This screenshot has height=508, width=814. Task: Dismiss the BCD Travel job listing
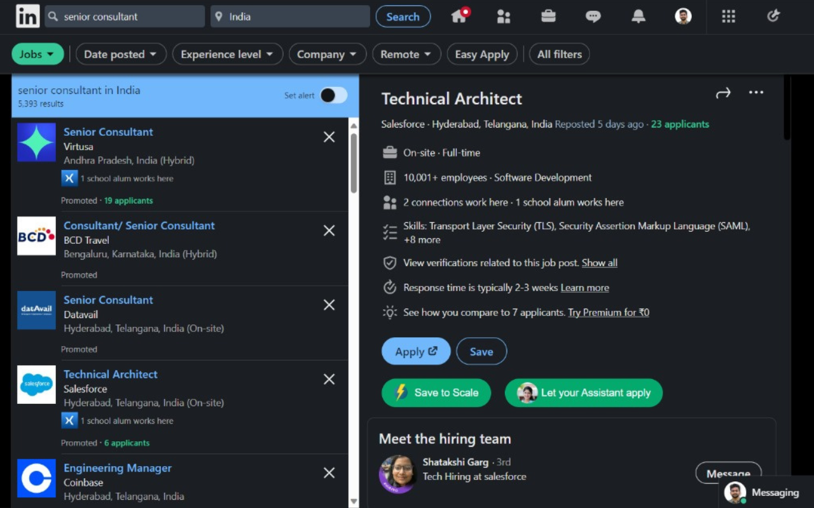329,231
